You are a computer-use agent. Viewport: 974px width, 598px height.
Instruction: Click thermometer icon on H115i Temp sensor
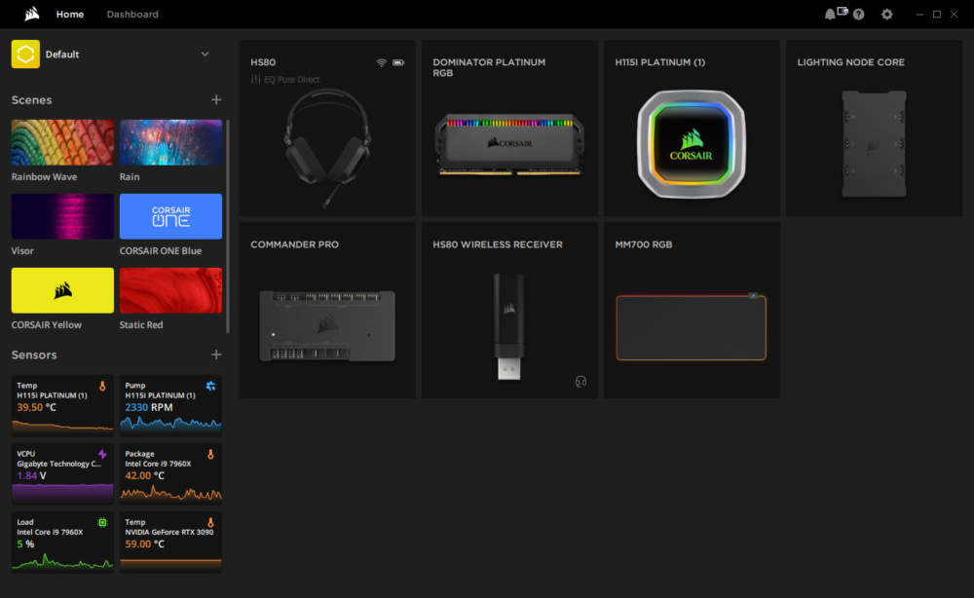tap(102, 386)
